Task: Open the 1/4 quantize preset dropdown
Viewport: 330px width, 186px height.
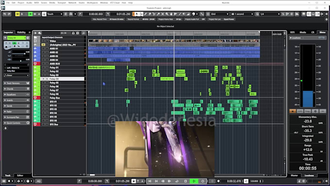Action: 270,14
